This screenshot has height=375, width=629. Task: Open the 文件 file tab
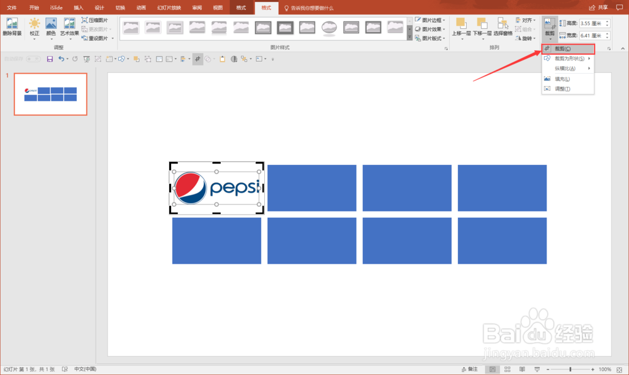pos(11,8)
